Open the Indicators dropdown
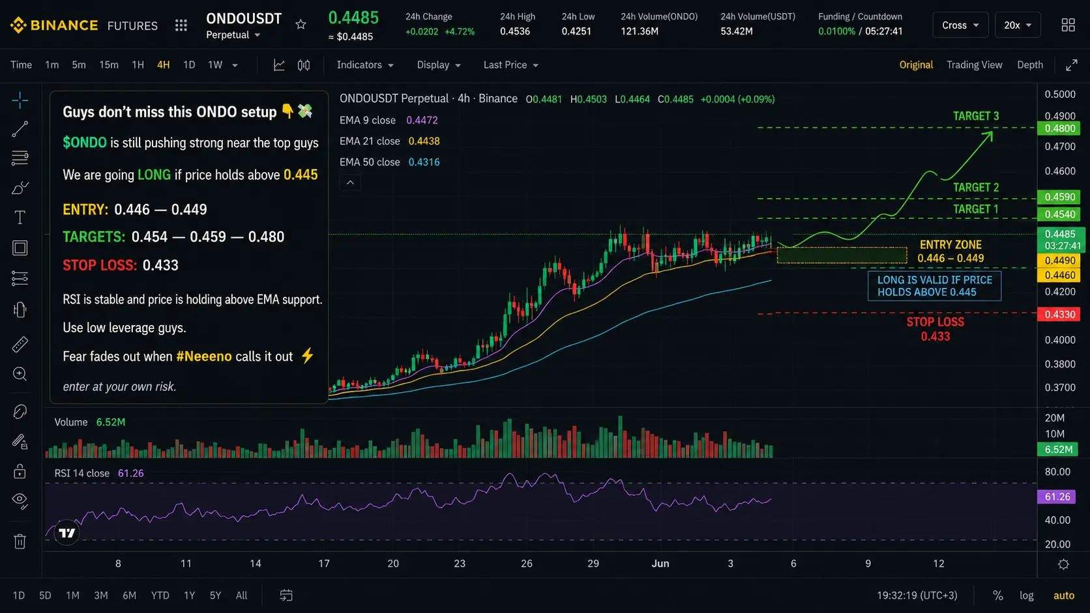Screen dimensions: 1090x613 tap(365, 65)
